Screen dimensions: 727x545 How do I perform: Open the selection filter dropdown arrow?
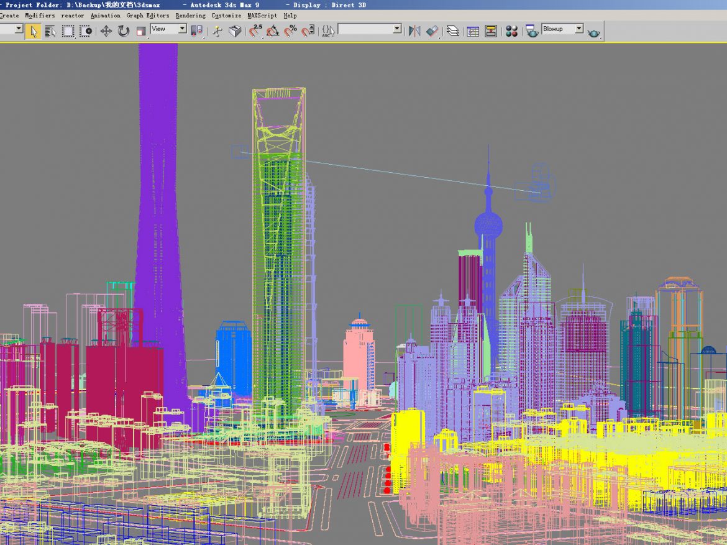(19, 29)
